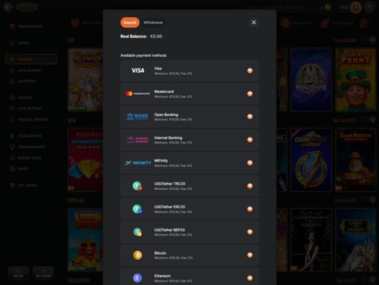Pick the Open Banking payment option
Image resolution: width=379 pixels, height=285 pixels.
click(x=189, y=117)
